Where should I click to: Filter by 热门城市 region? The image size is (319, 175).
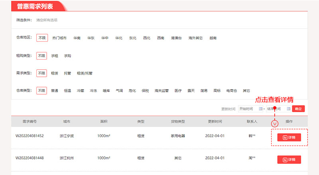(59, 38)
